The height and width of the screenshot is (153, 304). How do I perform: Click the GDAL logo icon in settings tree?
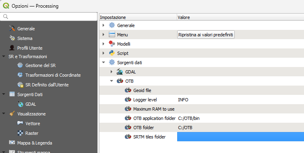(x=120, y=72)
